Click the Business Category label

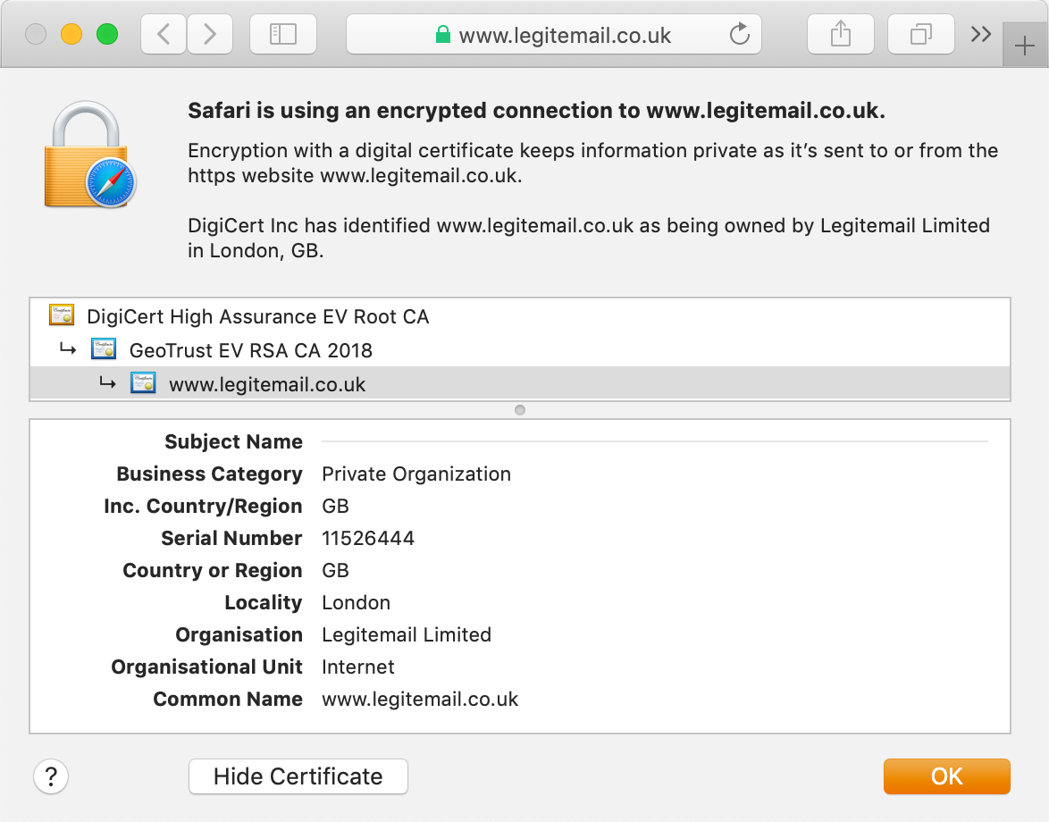click(209, 474)
